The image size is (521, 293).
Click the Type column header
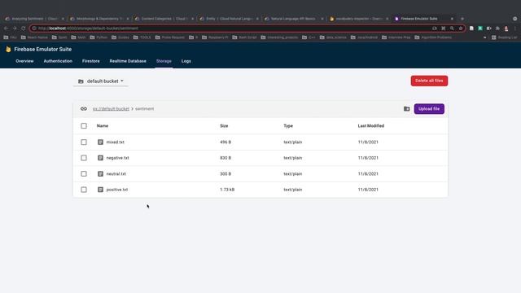coord(288,126)
